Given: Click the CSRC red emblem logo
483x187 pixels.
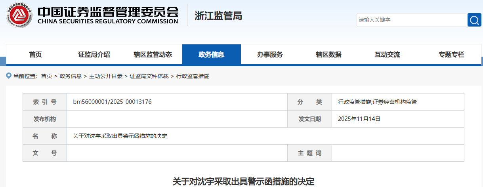Looking at the screenshot, I should [19, 15].
